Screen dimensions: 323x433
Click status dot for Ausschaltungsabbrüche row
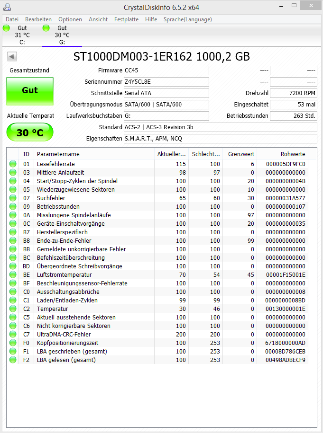[x=13, y=292]
